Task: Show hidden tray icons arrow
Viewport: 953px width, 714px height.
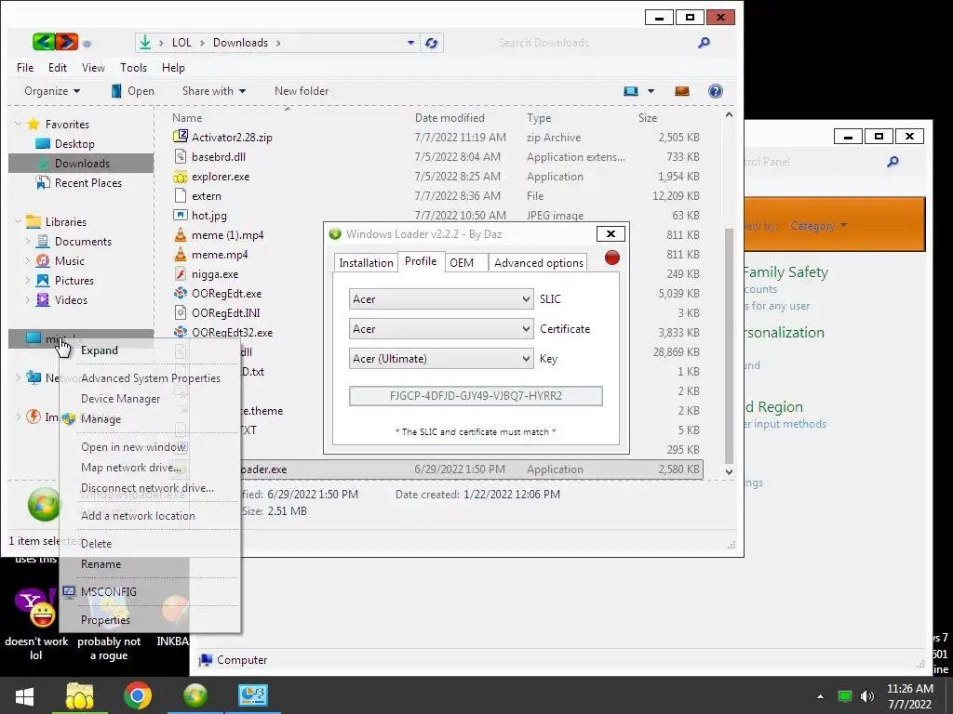Action: (x=820, y=696)
